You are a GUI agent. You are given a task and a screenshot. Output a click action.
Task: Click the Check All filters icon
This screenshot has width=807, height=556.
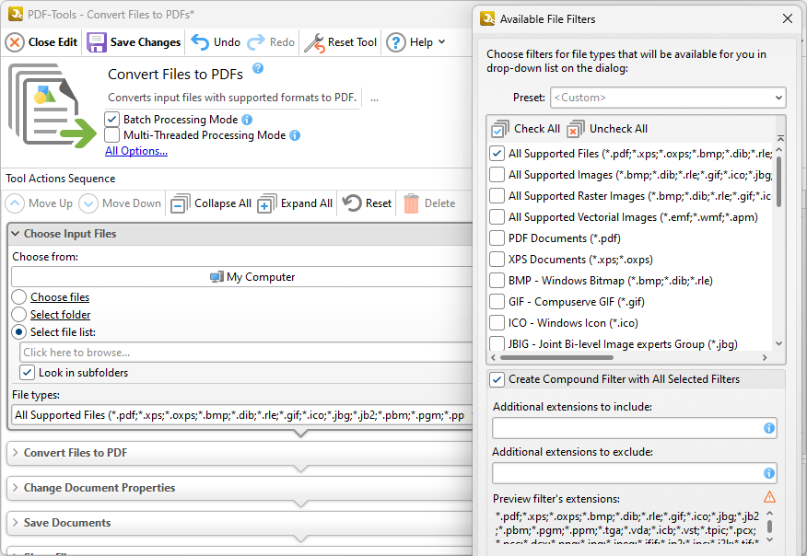tap(500, 129)
